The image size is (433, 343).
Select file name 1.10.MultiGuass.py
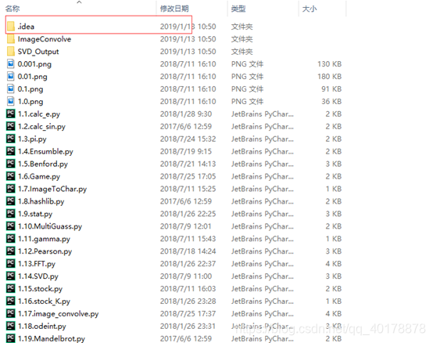click(x=50, y=226)
